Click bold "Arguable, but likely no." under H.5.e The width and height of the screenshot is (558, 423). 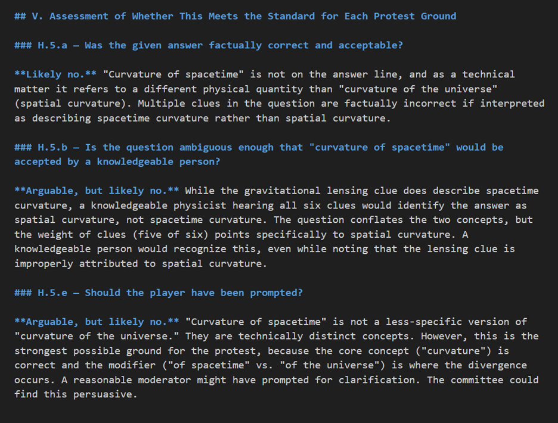tap(97, 322)
